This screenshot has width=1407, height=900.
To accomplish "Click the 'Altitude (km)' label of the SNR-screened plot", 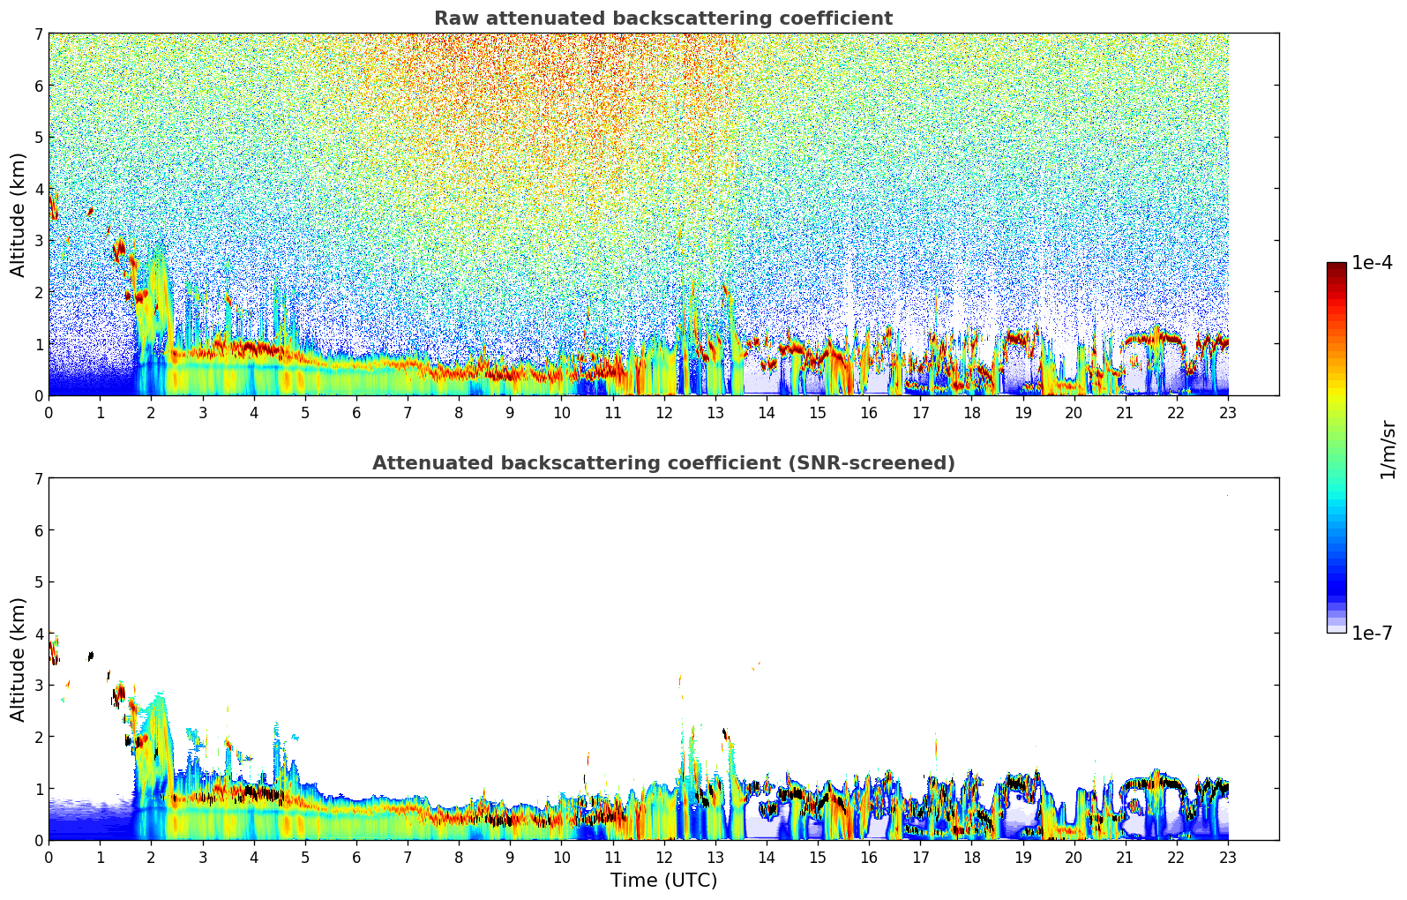I will pos(19,659).
